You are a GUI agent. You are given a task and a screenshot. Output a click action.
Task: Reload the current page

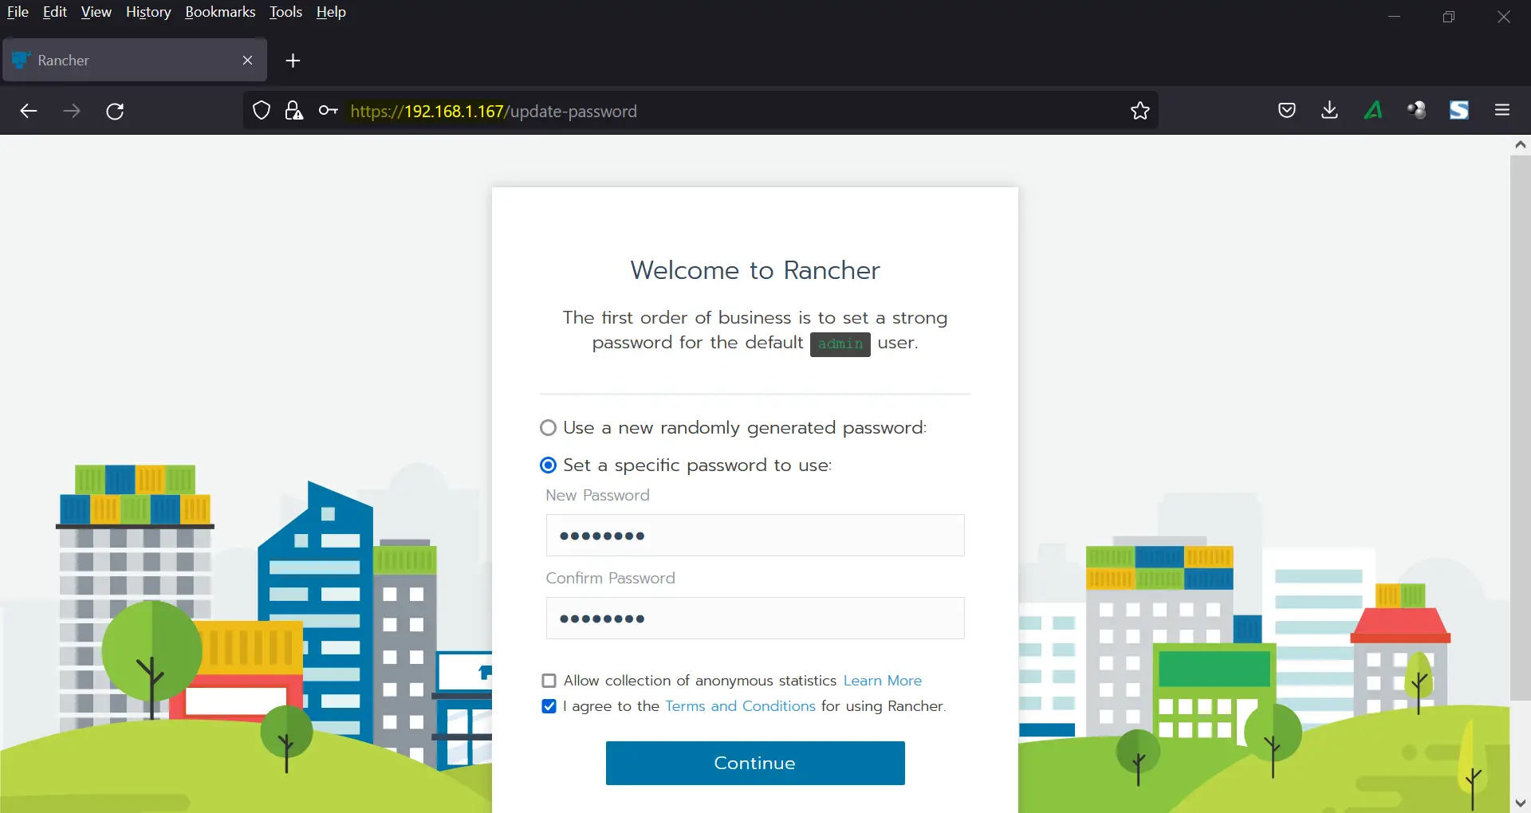(115, 111)
